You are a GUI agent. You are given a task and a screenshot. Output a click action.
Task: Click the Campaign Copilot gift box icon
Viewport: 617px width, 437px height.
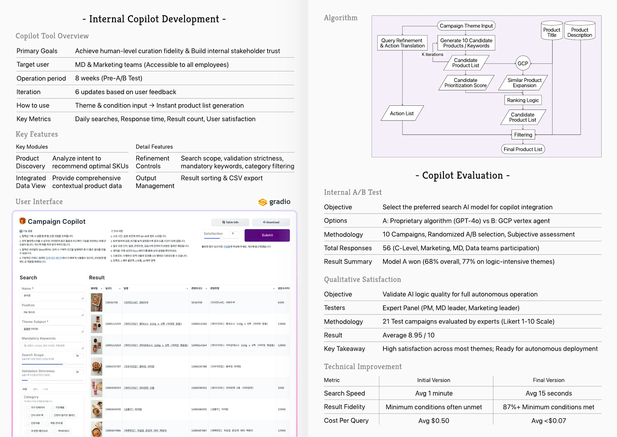tap(22, 221)
